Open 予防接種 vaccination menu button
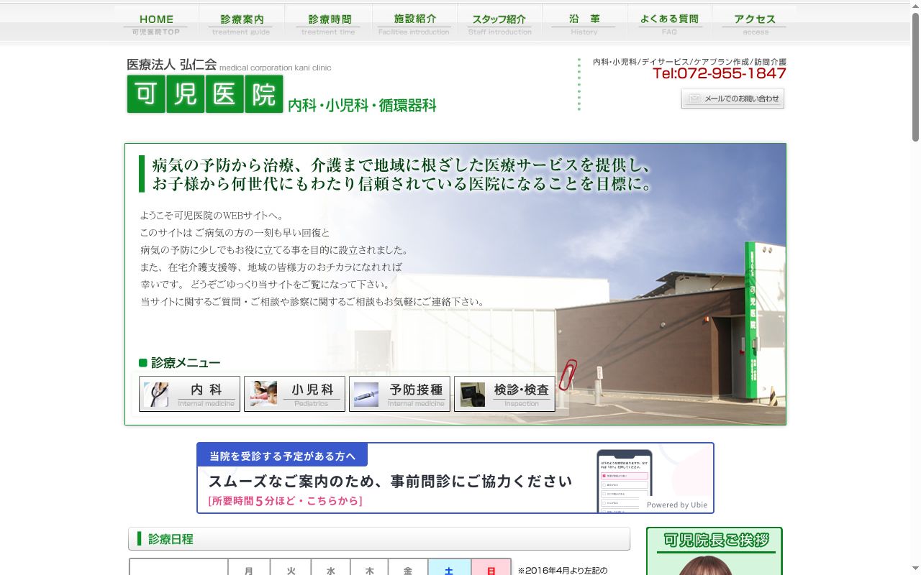 [399, 394]
